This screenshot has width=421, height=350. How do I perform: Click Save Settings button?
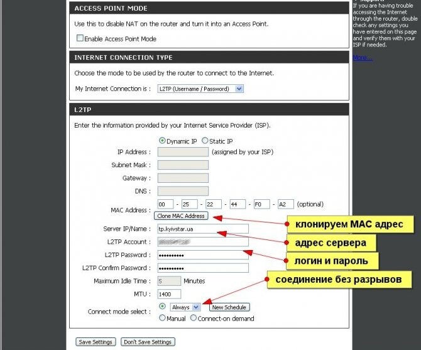click(96, 342)
